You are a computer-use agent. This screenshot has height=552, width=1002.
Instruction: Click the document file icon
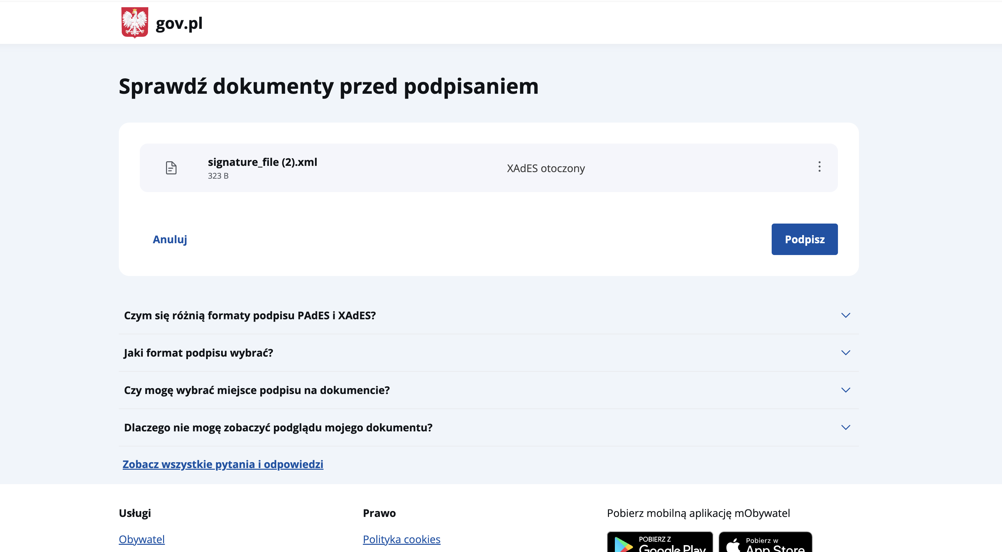pos(171,168)
